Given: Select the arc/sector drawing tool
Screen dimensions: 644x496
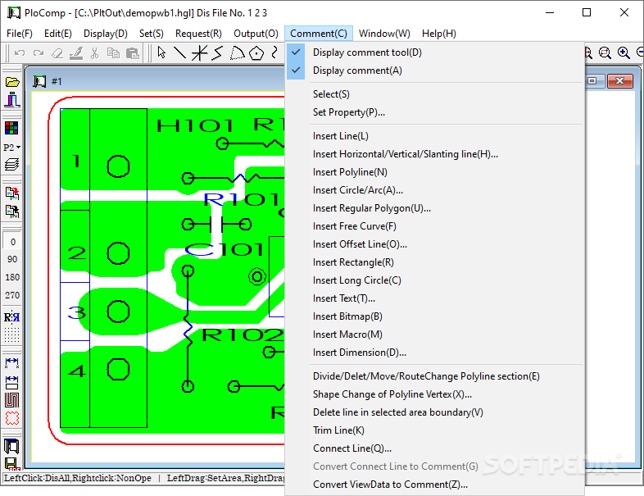Looking at the screenshot, I should 237,53.
